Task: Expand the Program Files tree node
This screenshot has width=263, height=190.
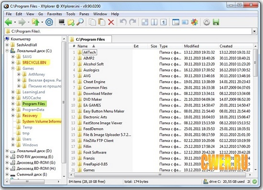Action: [x=13, y=104]
